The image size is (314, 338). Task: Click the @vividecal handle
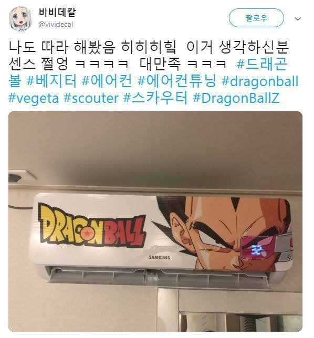pyautogui.click(x=56, y=24)
